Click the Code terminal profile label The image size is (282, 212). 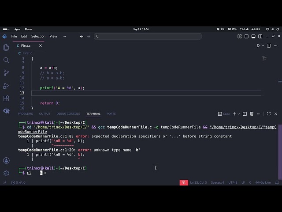(224, 114)
